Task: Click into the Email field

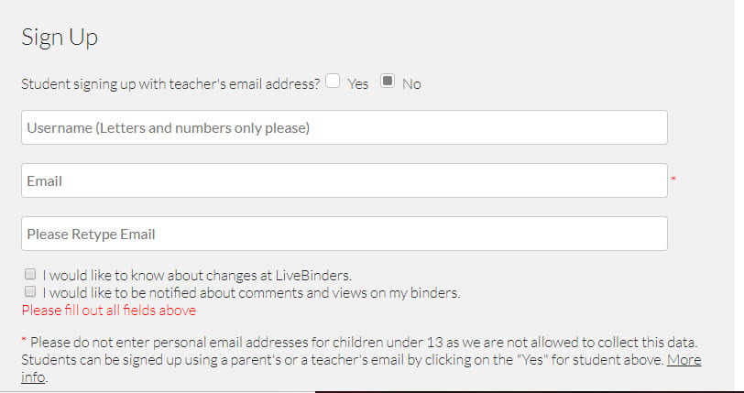Action: tap(344, 180)
